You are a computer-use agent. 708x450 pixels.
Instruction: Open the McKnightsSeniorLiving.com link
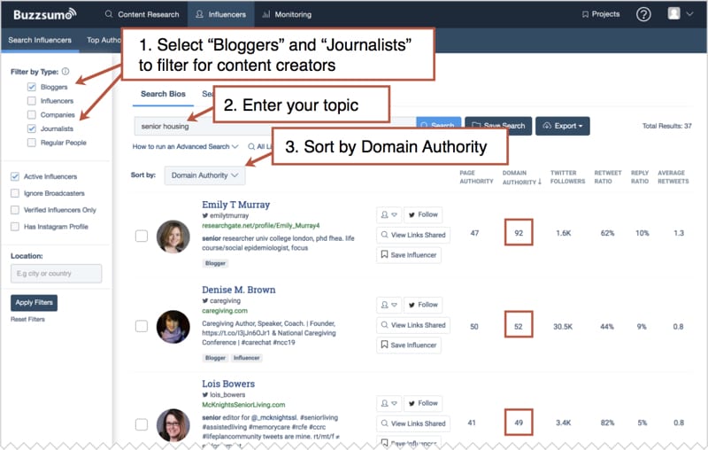click(243, 405)
